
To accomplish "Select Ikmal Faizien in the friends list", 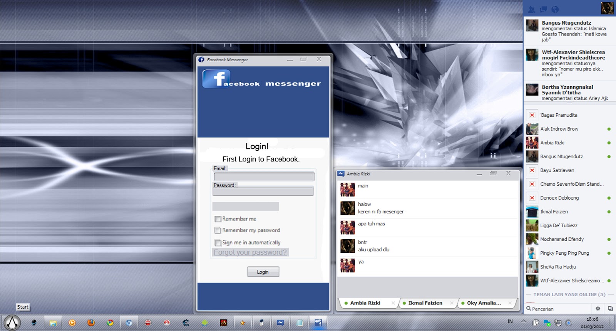I will 569,212.
